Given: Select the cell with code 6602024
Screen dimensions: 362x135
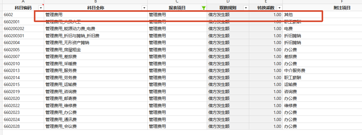Looking at the screenshot, I should click(23, 119).
